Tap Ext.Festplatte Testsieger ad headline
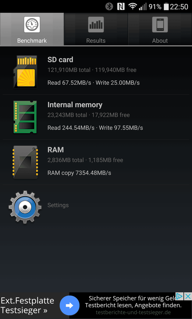Viewport: 192px width, 319px height. pyautogui.click(x=28, y=305)
